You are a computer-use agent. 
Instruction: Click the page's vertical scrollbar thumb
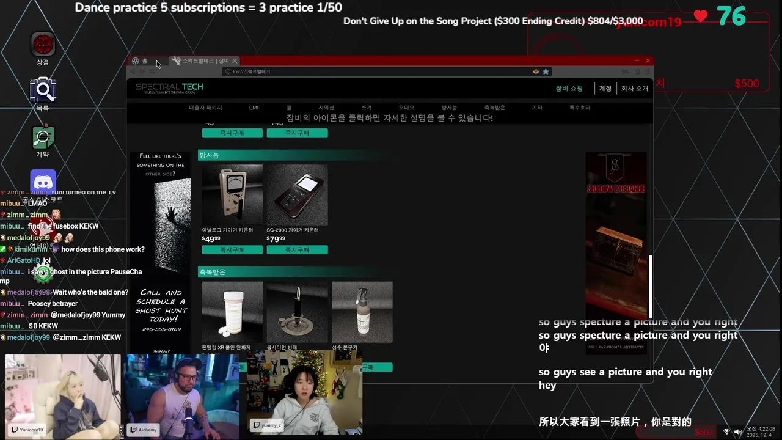point(651,286)
